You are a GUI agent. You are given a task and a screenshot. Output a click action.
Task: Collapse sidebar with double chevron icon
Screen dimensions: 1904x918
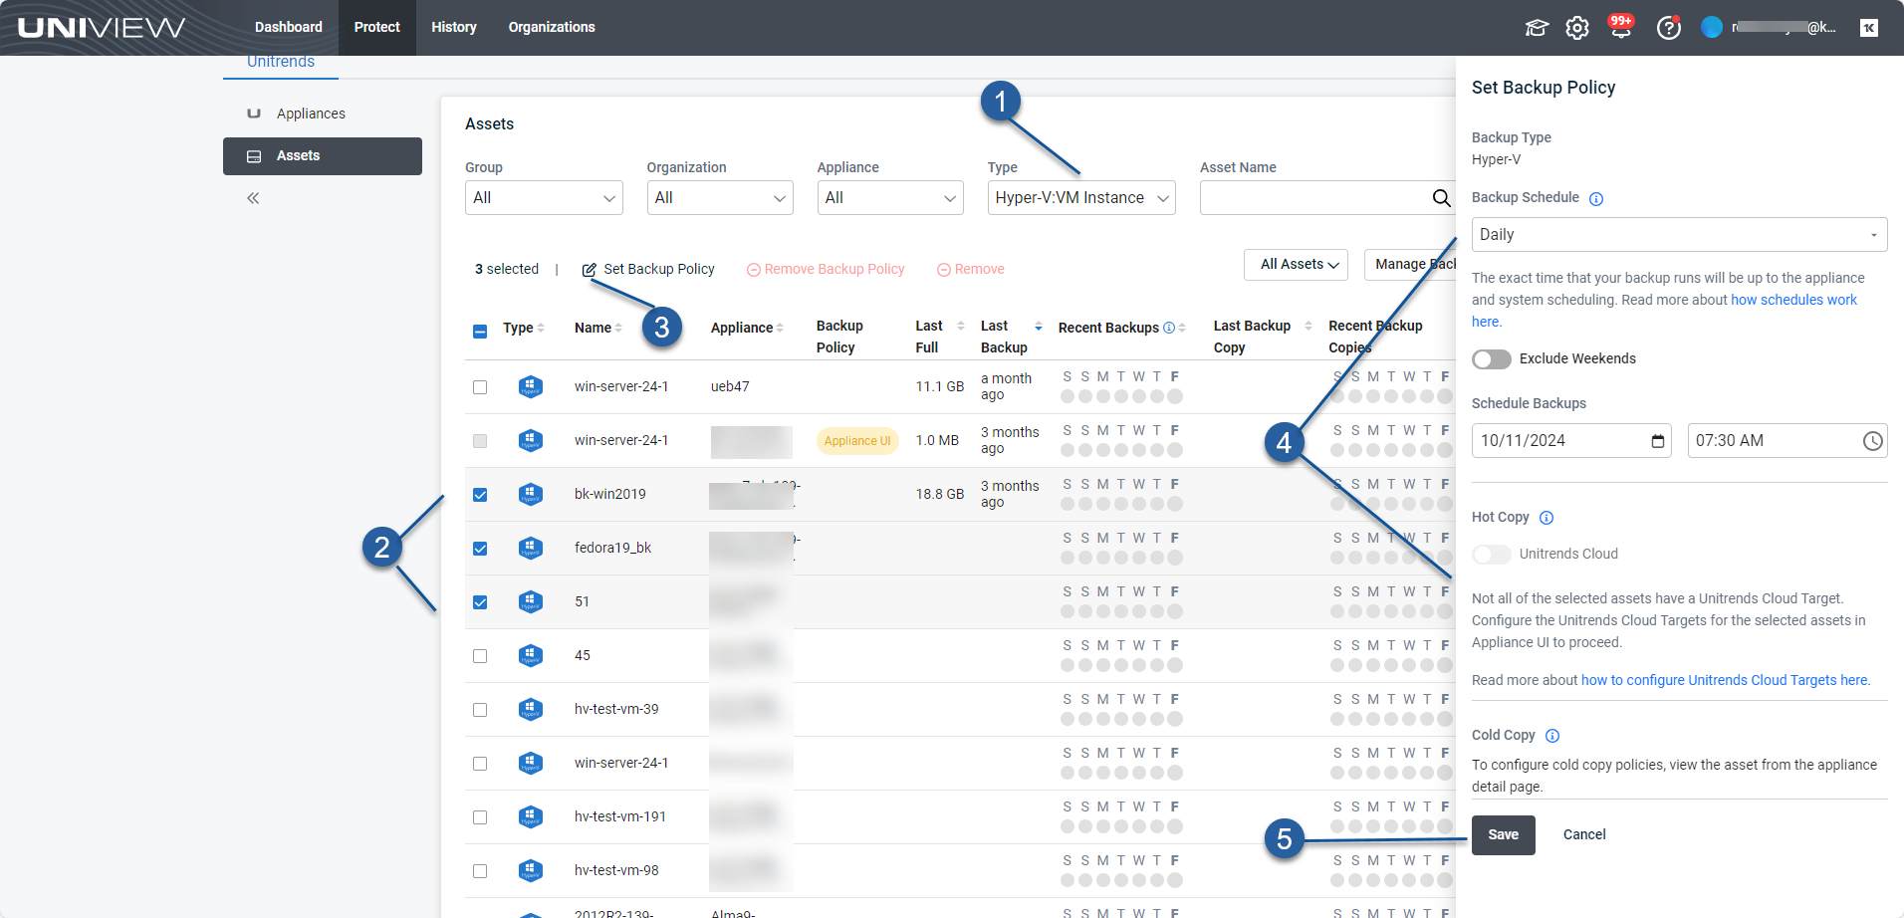(x=253, y=198)
